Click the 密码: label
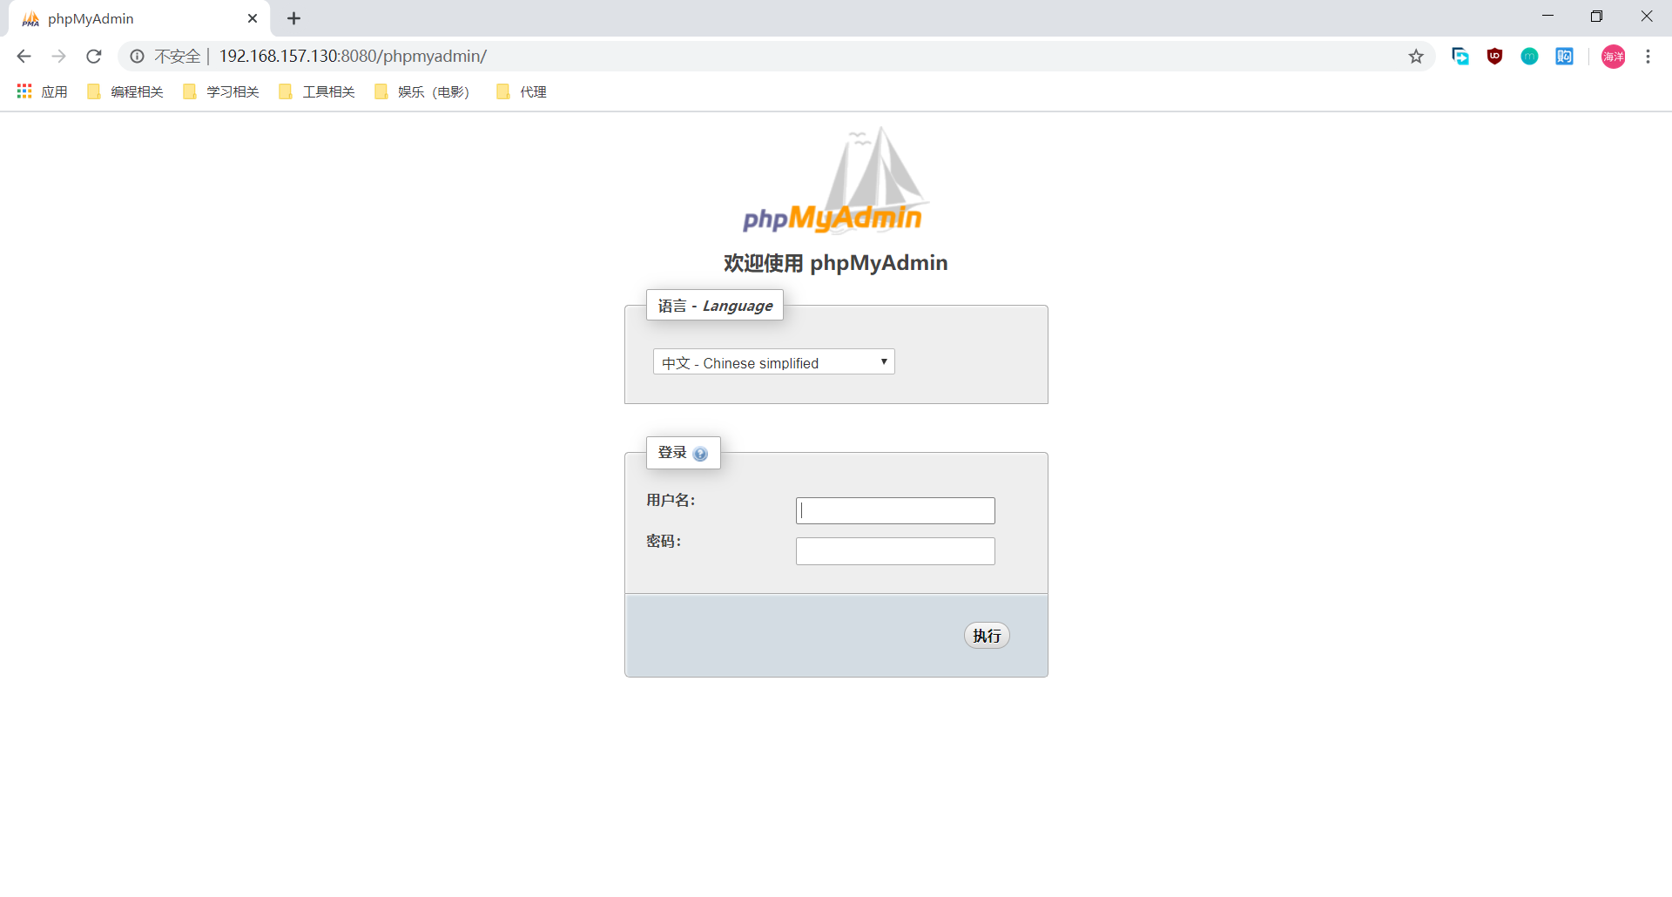Screen dimensions: 1672x897 pos(664,541)
